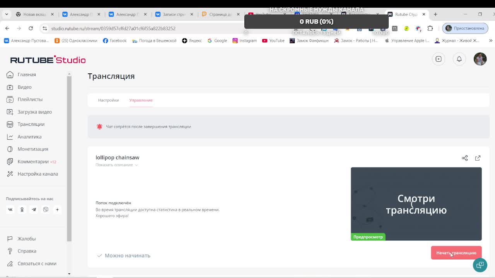Open Замок Фанфикшн bookmark
495x278 pixels.
pos(309,41)
